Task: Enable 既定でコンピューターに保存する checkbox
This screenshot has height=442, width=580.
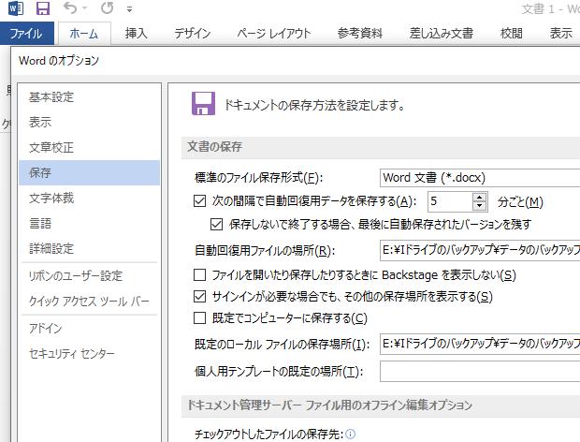Action: [199, 318]
